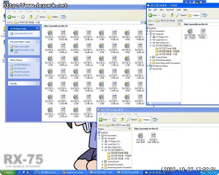Open Views dropdown in Web 대왕 window
This screenshot has width=219, height=175.
155,120
